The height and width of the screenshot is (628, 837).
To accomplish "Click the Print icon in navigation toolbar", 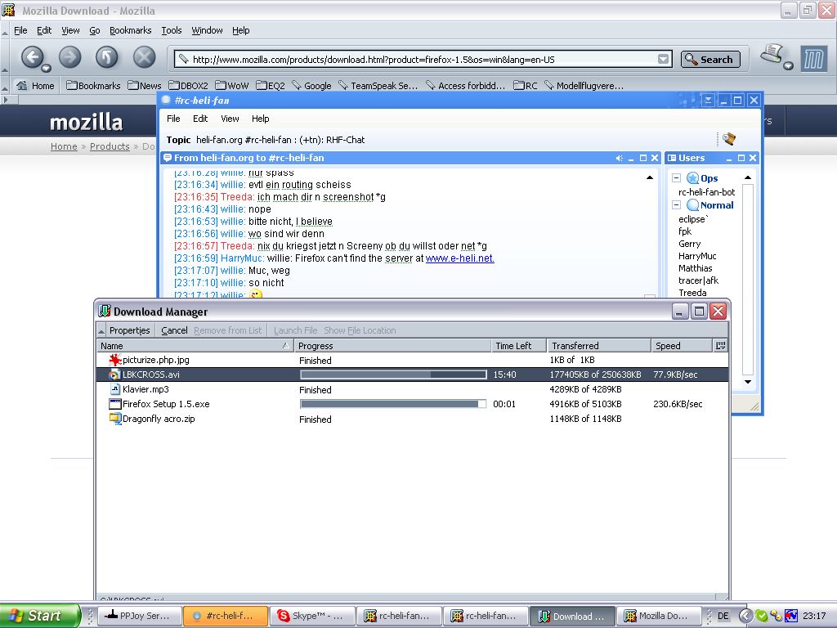I will click(772, 56).
